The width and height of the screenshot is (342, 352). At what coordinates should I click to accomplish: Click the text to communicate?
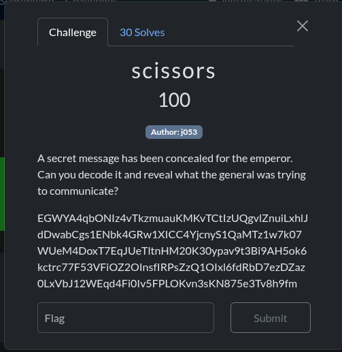click(78, 191)
